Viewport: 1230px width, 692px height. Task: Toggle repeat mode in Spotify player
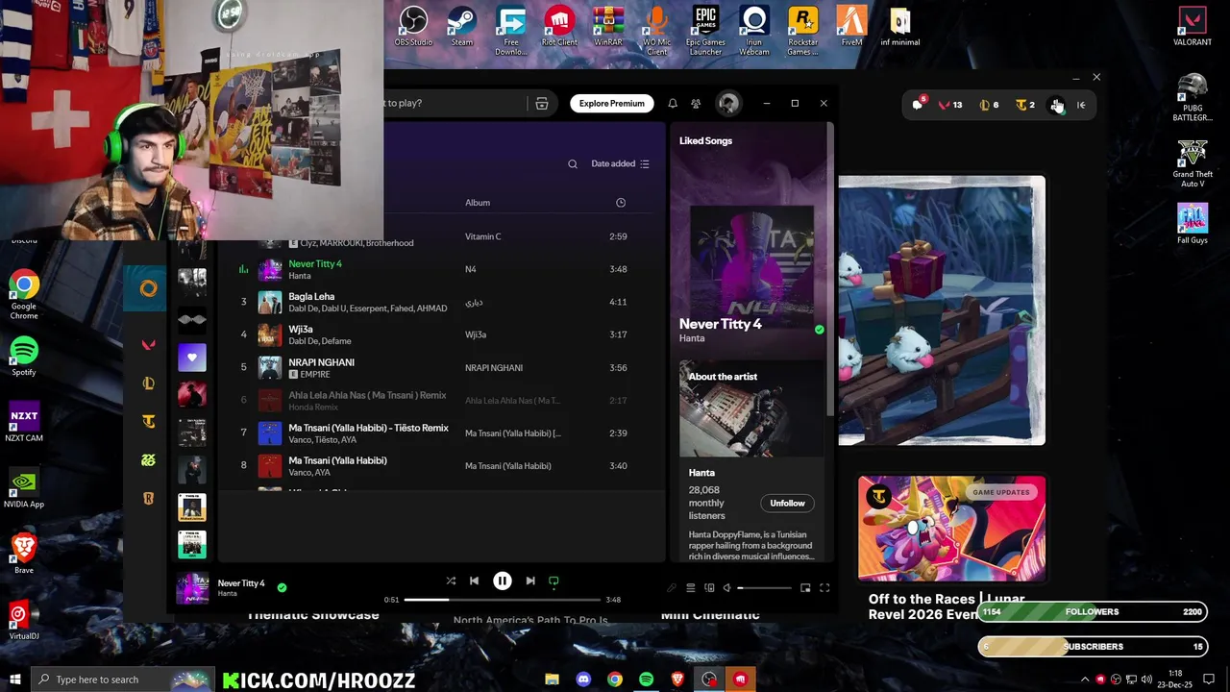[553, 581]
